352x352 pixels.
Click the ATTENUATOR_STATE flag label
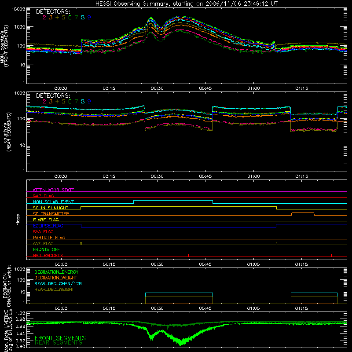click(53, 190)
